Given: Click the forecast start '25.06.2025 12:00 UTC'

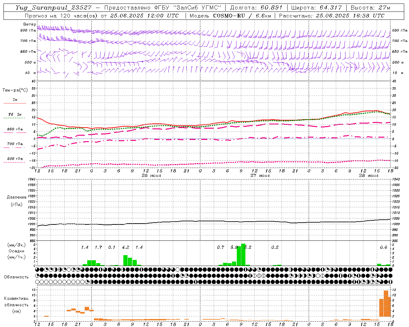Looking at the screenshot, I should click(144, 16).
